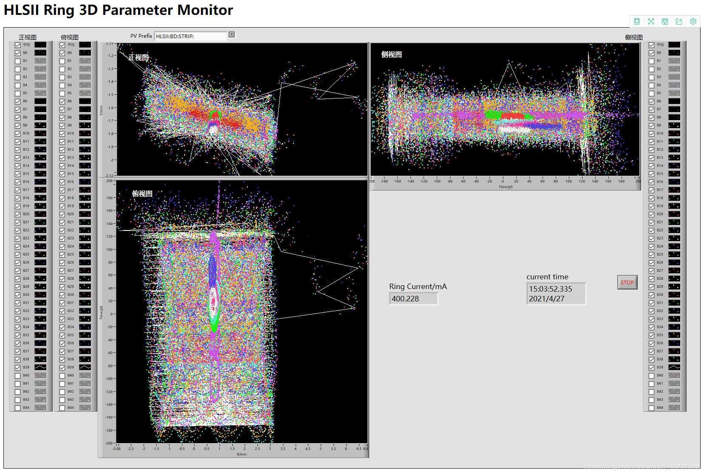The width and height of the screenshot is (704, 475).
Task: Click the share export arrow icon
Action: 679,21
